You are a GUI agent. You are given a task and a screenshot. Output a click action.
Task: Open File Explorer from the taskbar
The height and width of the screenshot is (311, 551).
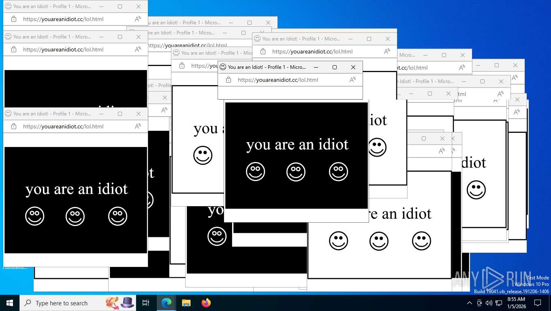(x=186, y=303)
